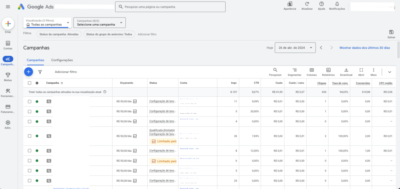The image size is (400, 189).
Task: Click the search bar Pesquise uma página ou campanha
Action: click(170, 7)
